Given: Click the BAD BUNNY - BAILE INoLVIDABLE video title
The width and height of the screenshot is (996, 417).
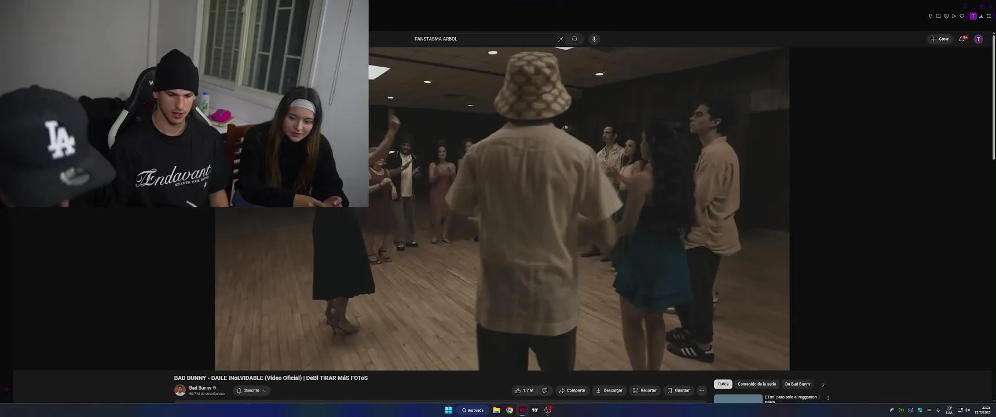Looking at the screenshot, I should tap(270, 378).
